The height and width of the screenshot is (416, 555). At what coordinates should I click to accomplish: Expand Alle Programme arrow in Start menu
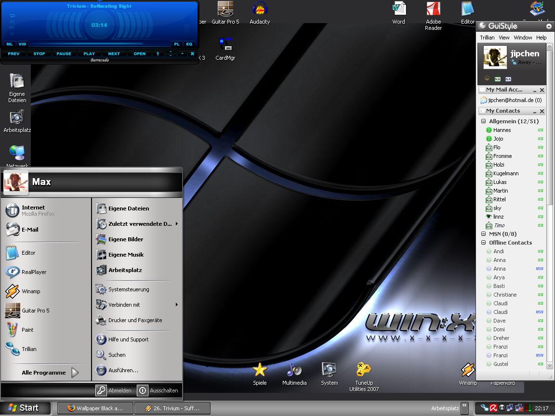pos(75,373)
